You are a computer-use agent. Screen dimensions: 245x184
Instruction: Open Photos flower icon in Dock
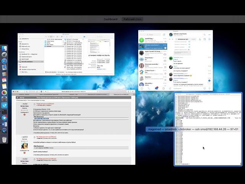4,93
